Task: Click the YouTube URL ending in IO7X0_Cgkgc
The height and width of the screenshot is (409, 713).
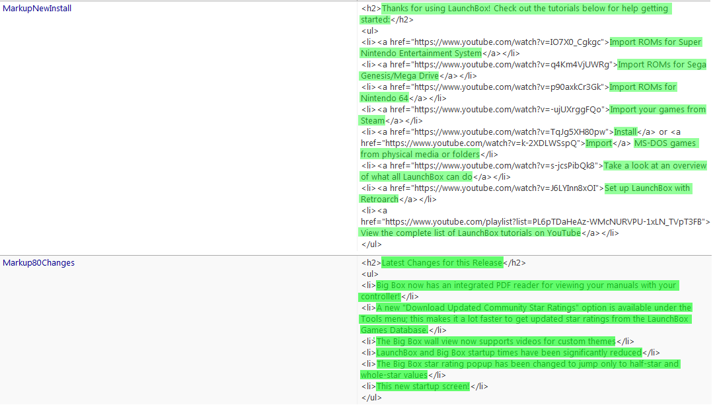Action: 509,42
